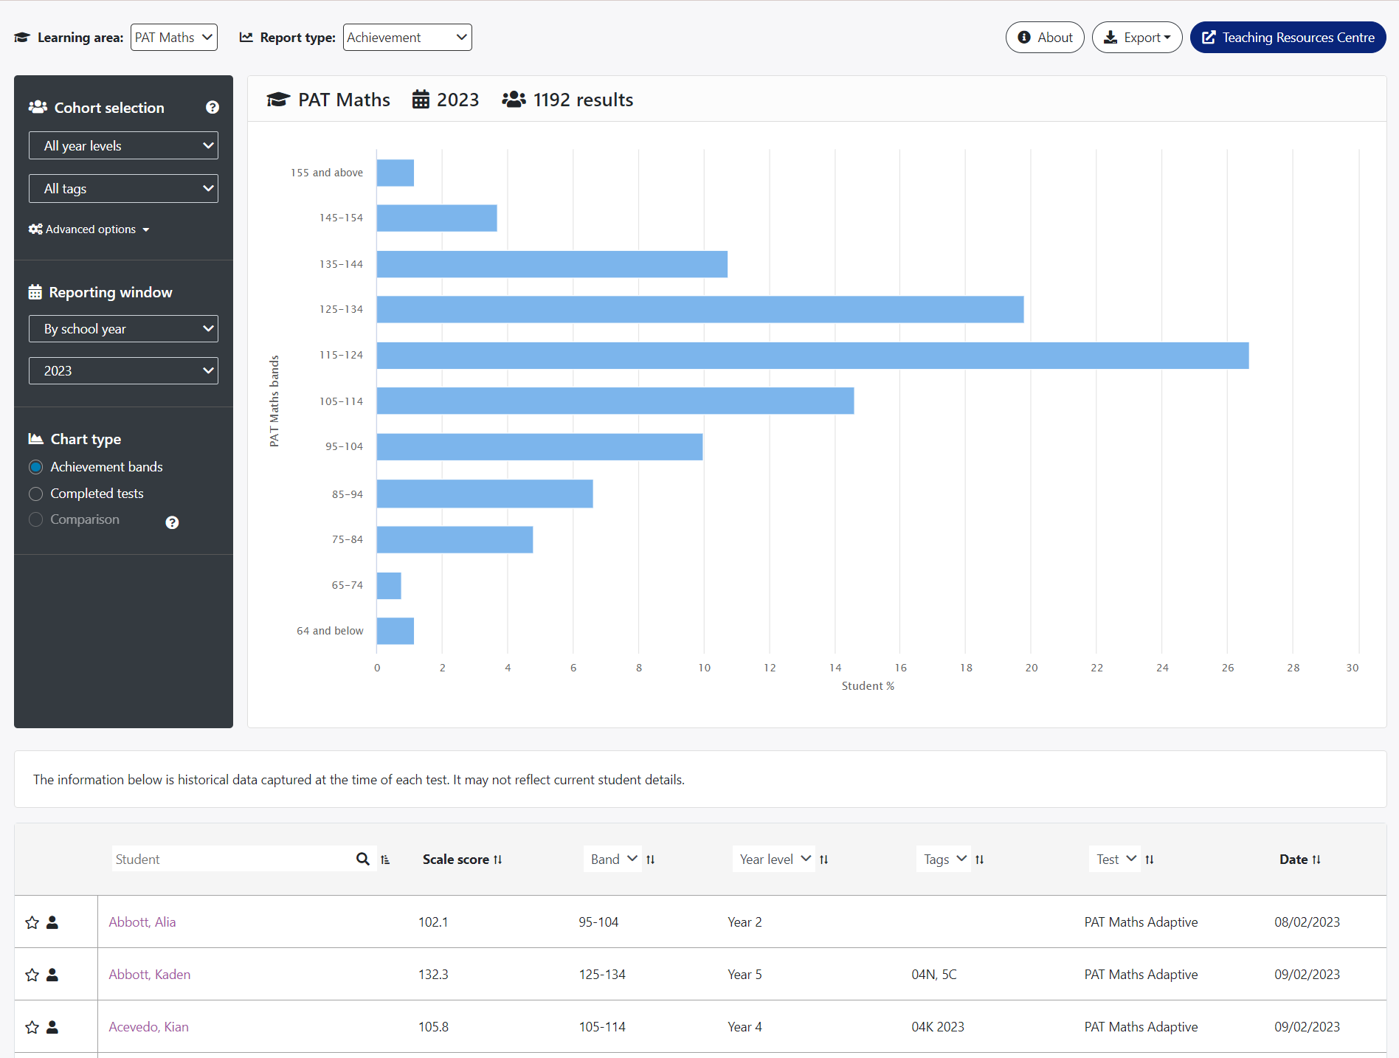
Task: Click the 125-134 band bar
Action: tap(700, 310)
